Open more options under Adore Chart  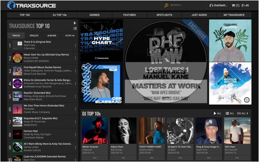(x=123, y=158)
